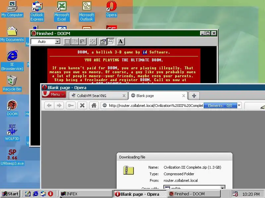Launch WOLF3D desktop shortcut

12,133
